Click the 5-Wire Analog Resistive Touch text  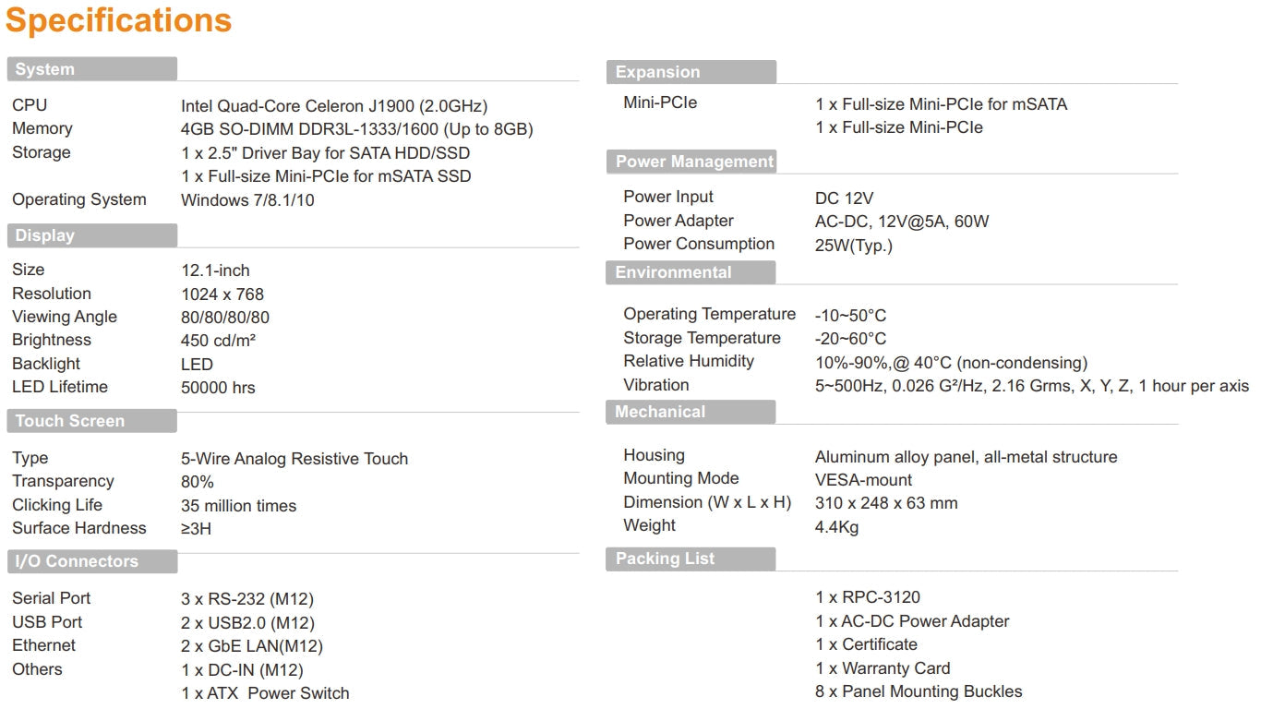(294, 459)
